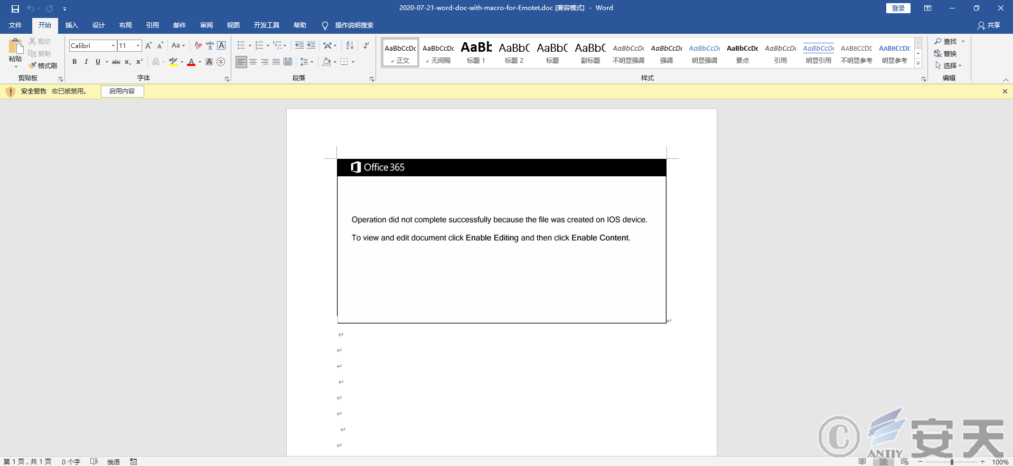The image size is (1013, 466).
Task: Save the document with the floppy disk icon
Action: [15, 8]
